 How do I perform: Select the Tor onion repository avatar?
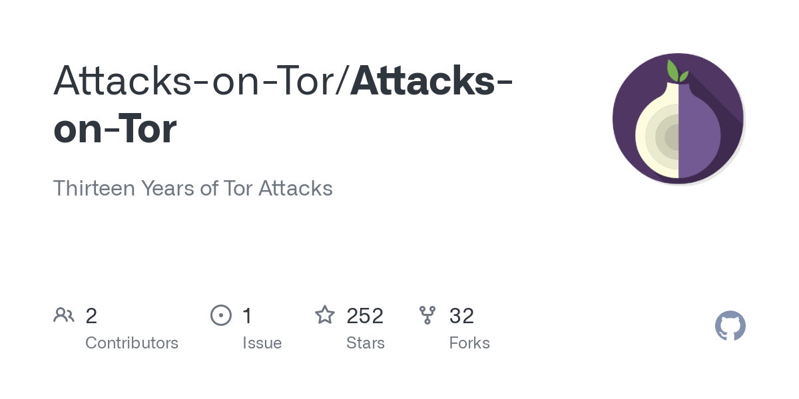click(x=678, y=119)
